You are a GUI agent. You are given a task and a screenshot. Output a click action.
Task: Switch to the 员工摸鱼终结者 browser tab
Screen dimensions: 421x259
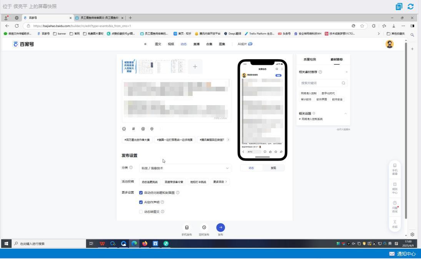(x=99, y=18)
